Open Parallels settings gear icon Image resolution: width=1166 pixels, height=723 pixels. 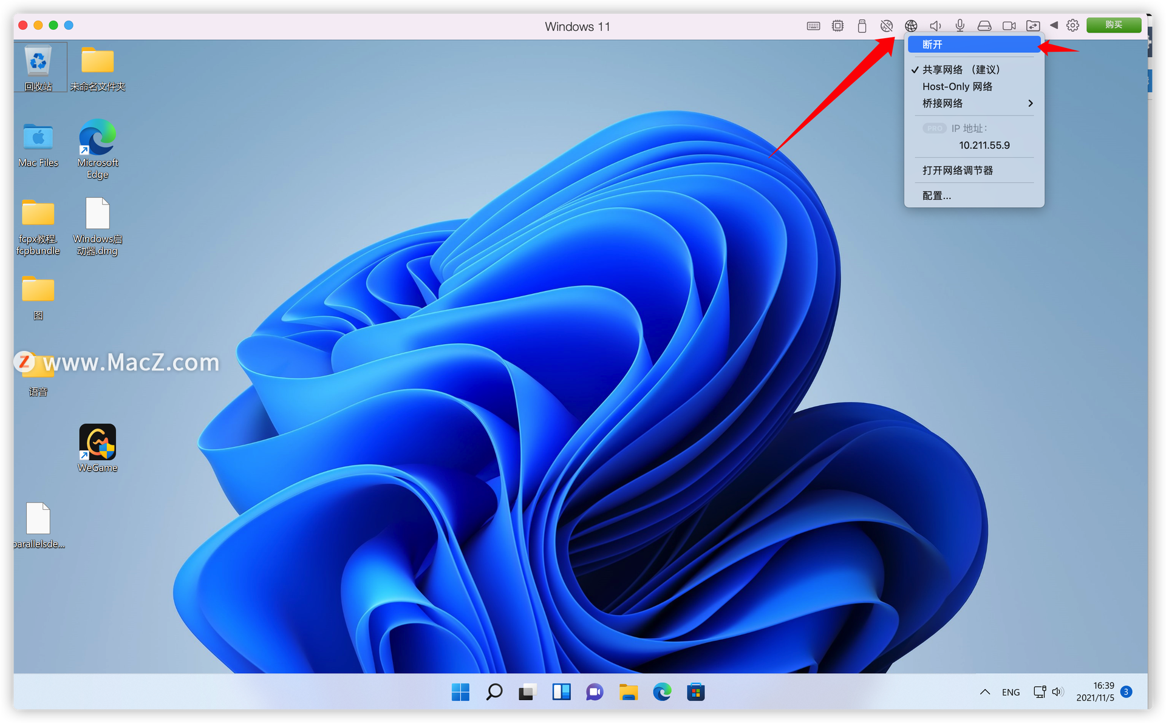coord(1072,25)
